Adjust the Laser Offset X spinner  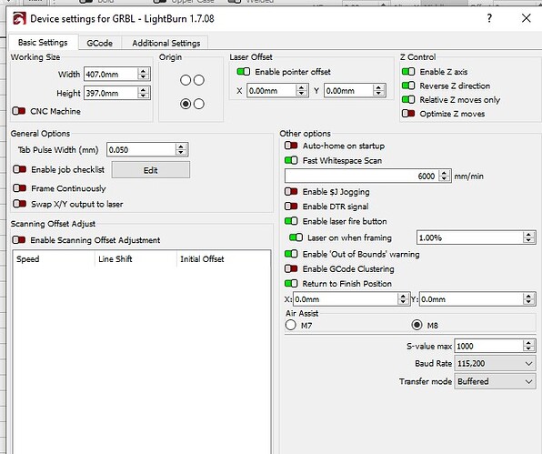pyautogui.click(x=302, y=91)
